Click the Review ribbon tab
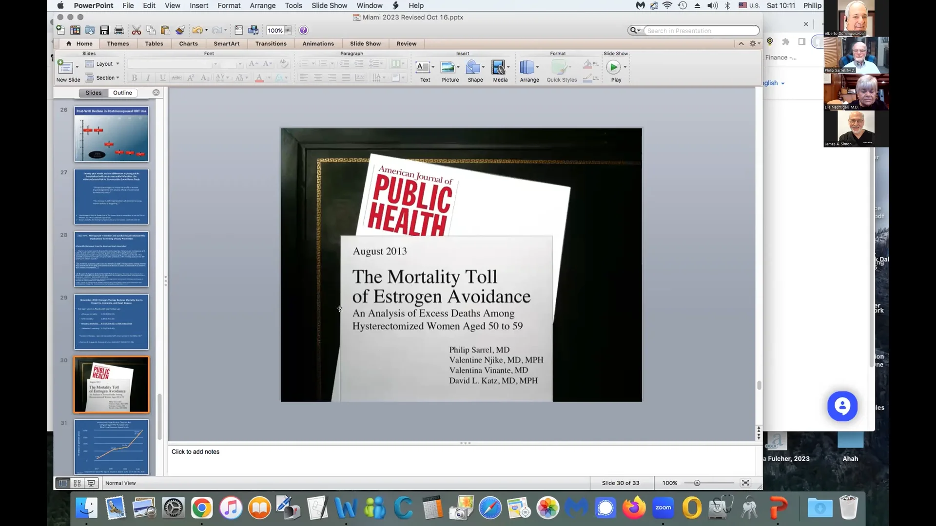936x526 pixels. pyautogui.click(x=406, y=43)
